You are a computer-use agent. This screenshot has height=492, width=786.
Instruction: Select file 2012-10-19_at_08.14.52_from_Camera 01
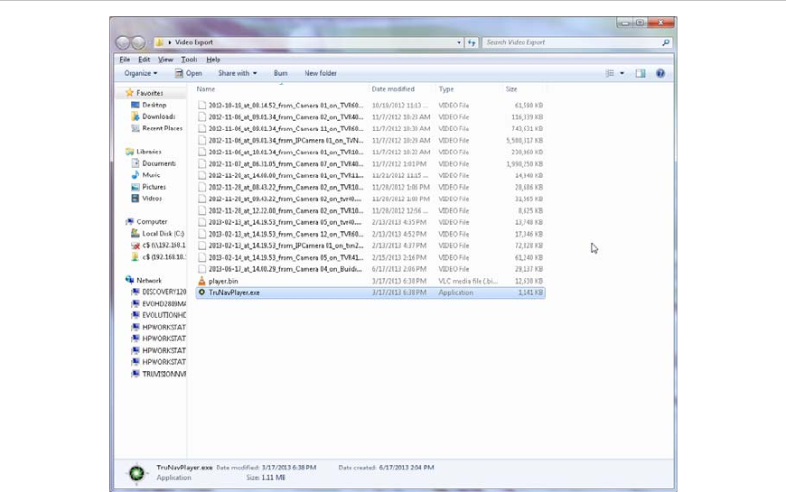[285, 106]
